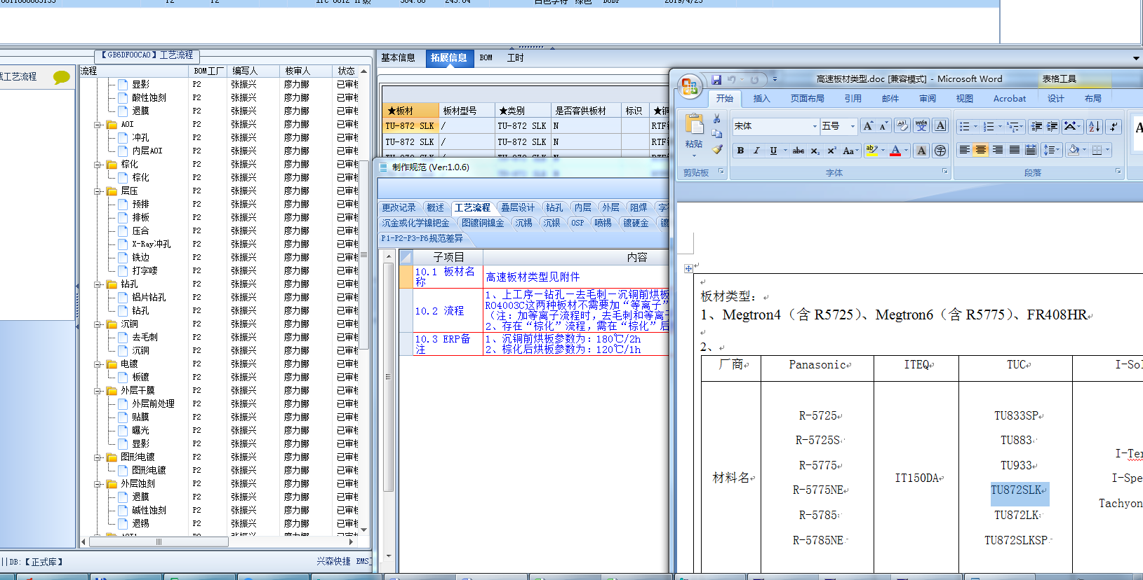Grow font size with the large A icon
Screen dimensions: 1143x580
point(869,126)
